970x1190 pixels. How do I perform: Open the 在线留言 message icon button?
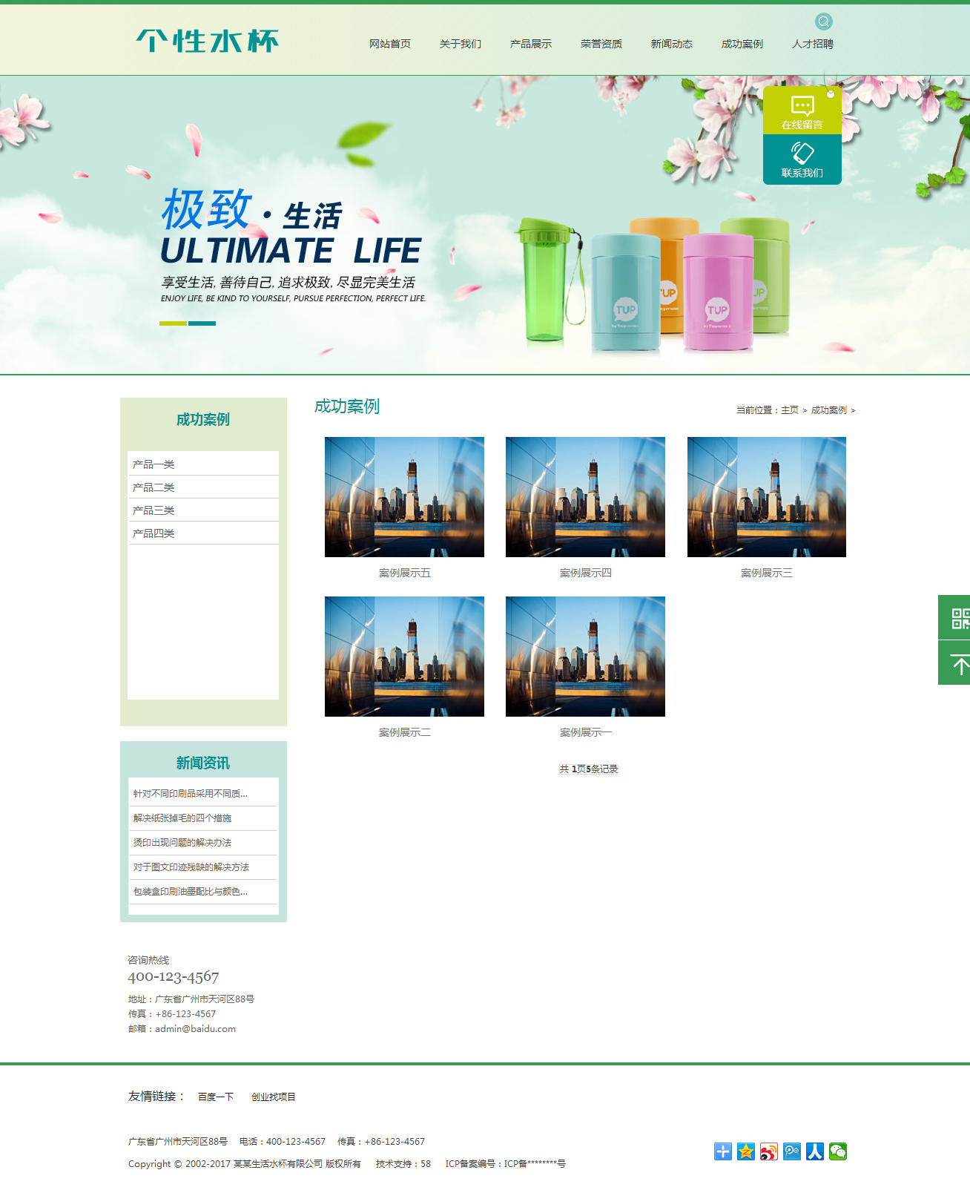click(802, 111)
